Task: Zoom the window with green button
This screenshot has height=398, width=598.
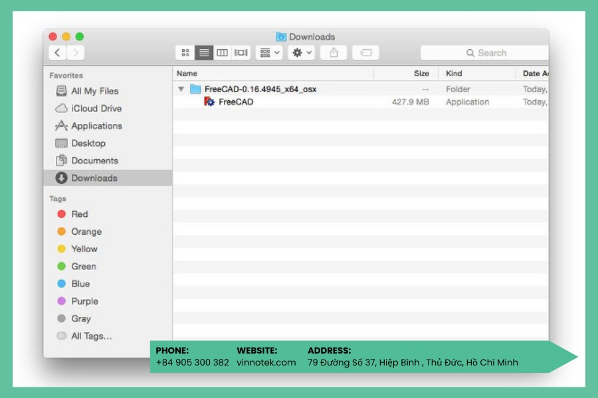Action: 80,36
